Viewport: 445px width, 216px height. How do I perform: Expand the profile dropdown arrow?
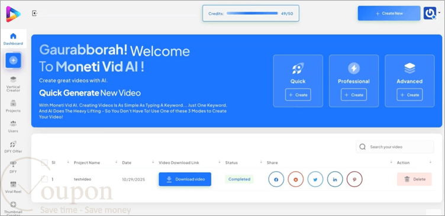(x=439, y=12)
